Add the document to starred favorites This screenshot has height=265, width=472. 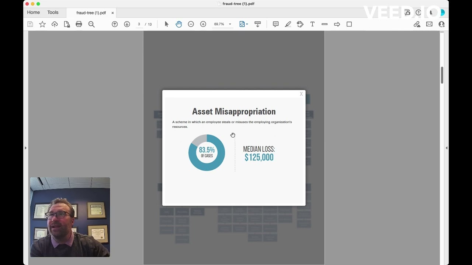point(42,24)
